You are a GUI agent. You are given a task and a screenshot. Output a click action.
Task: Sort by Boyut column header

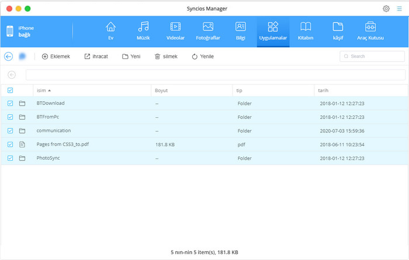tap(192, 90)
